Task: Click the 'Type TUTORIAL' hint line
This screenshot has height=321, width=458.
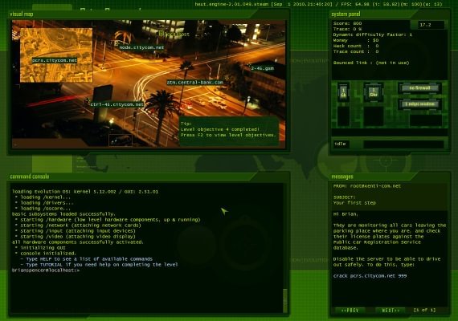Action: pos(99,265)
